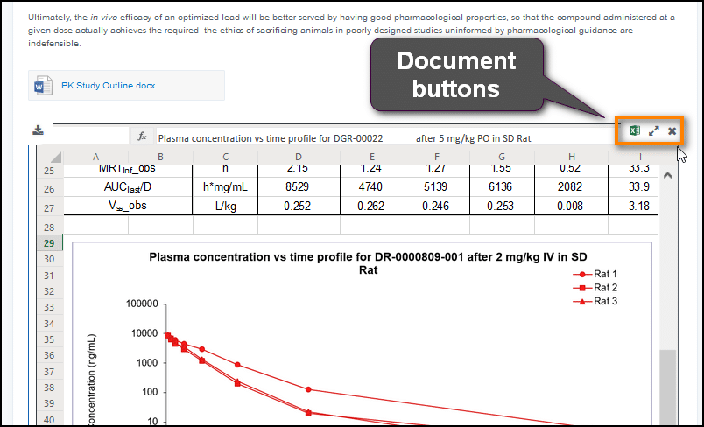This screenshot has width=704, height=427.
Task: Select column G header
Action: pyautogui.click(x=502, y=157)
